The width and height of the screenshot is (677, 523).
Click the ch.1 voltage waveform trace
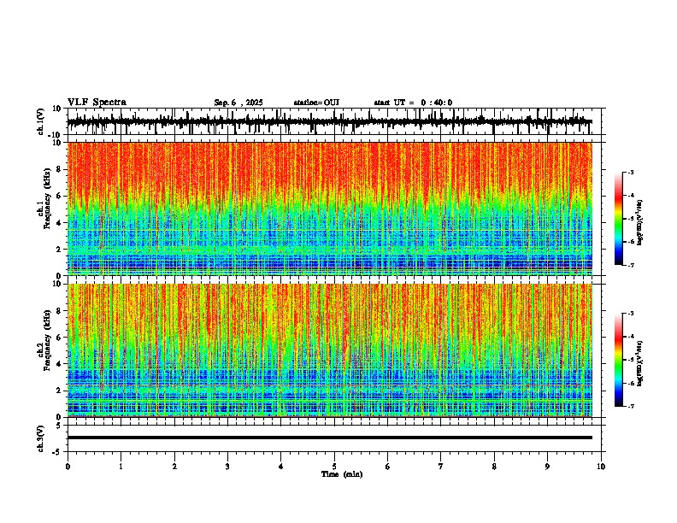click(330, 121)
